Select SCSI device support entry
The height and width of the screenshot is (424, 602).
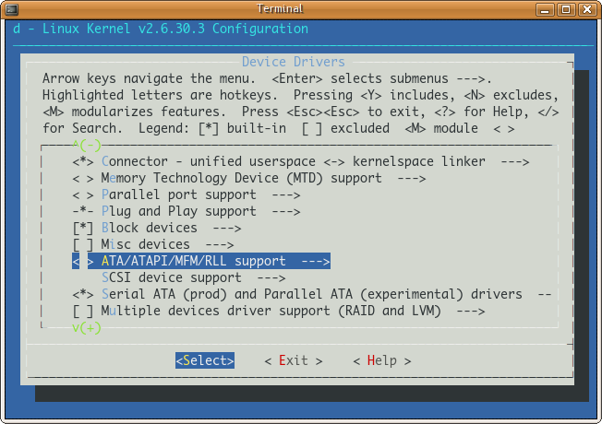[x=194, y=278]
